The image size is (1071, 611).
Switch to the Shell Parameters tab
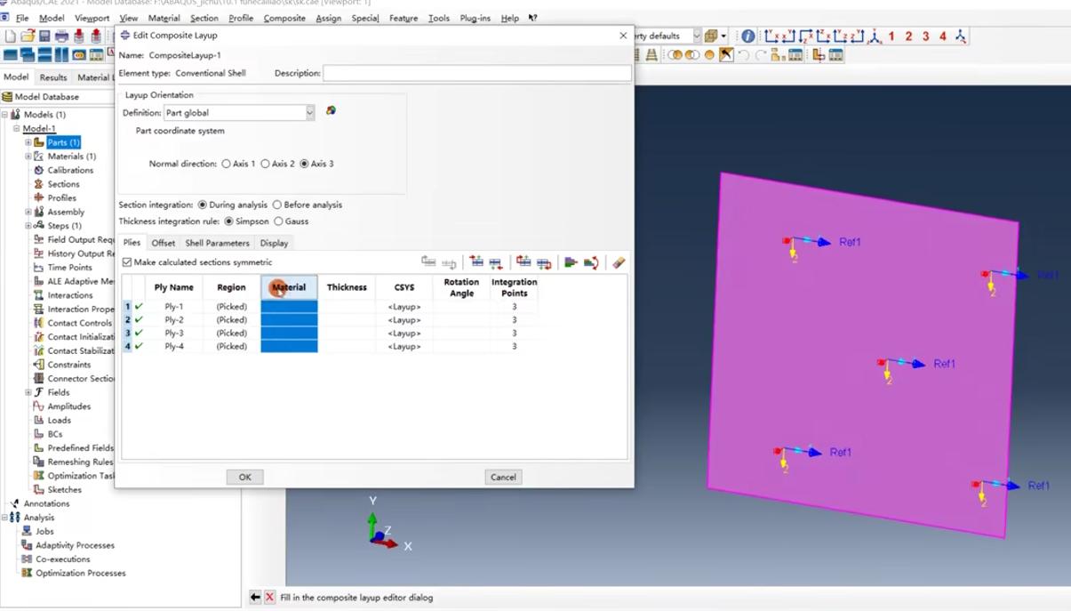click(217, 243)
